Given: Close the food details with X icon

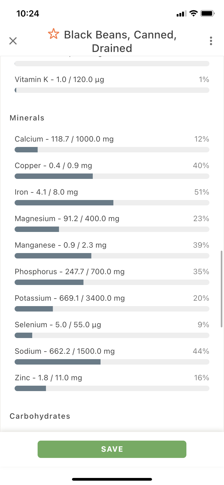Looking at the screenshot, I should point(13,41).
